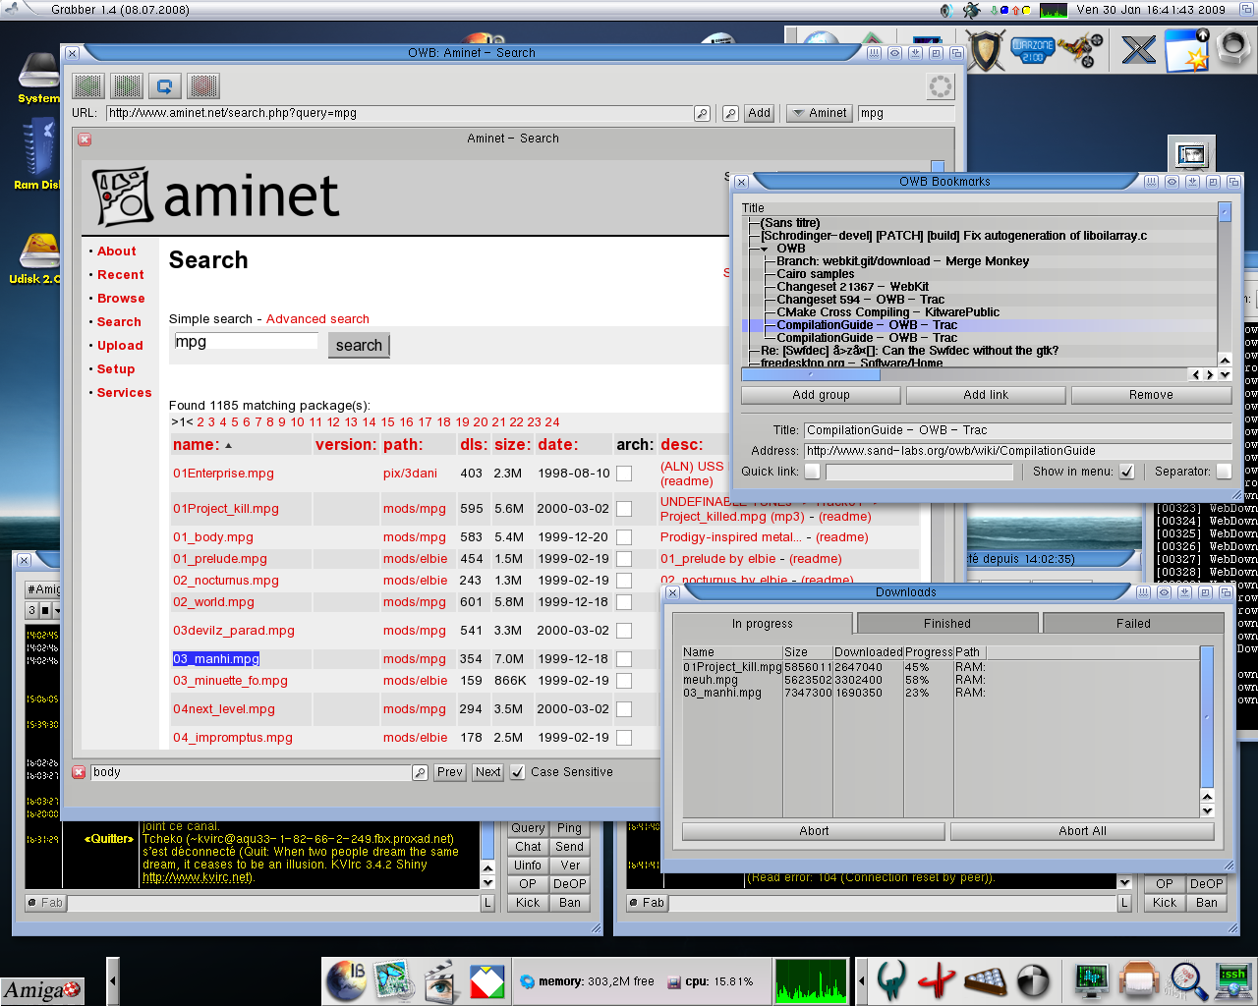Select the In progress downloads tab
The width and height of the screenshot is (1258, 1006).
[762, 624]
